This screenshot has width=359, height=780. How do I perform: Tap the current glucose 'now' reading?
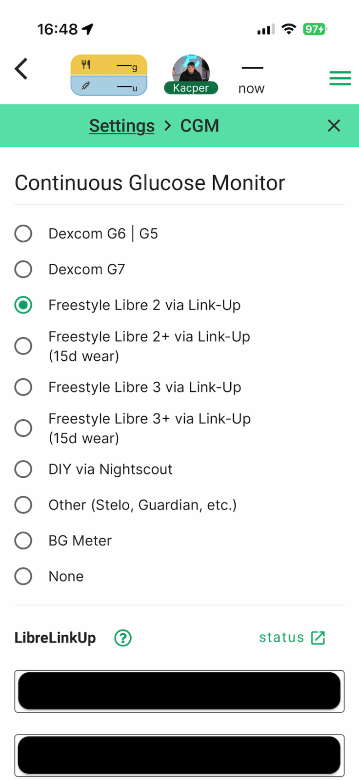coord(252,78)
